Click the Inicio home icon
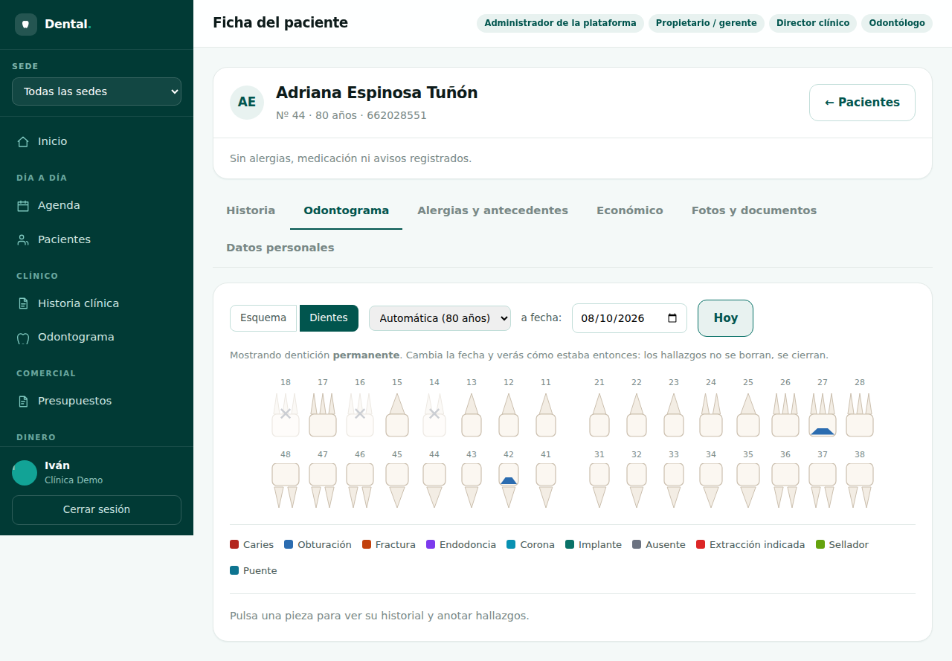The height and width of the screenshot is (661, 952). (x=23, y=141)
